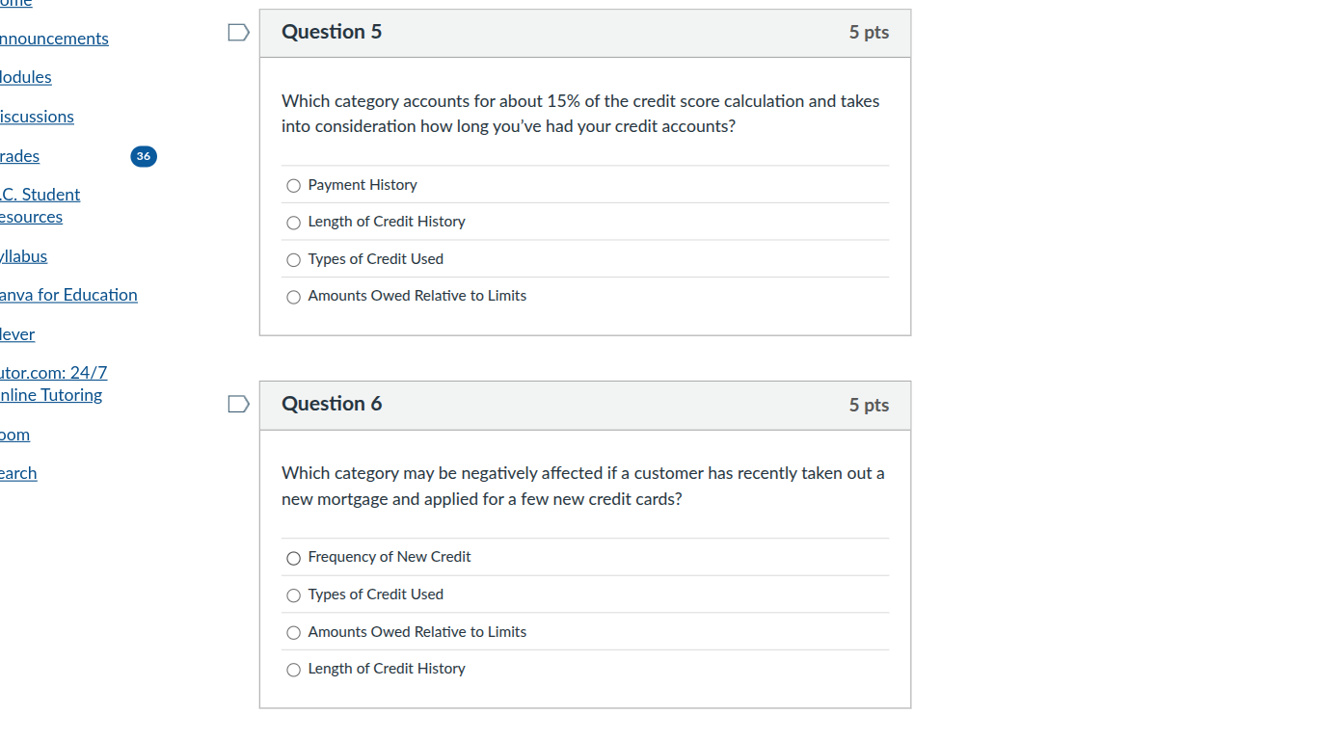
Task: Launch Canva for Education
Action: coord(68,295)
